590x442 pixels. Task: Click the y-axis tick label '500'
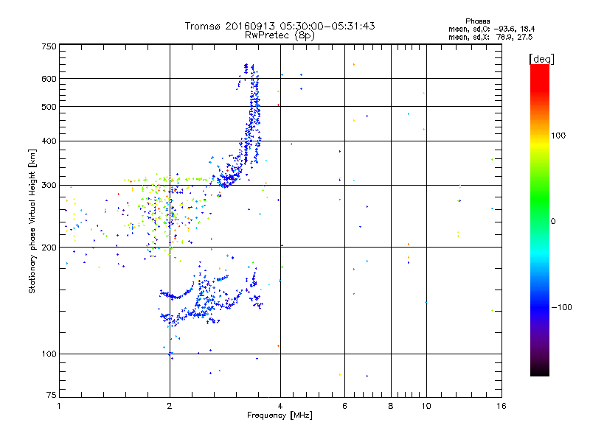coord(49,107)
